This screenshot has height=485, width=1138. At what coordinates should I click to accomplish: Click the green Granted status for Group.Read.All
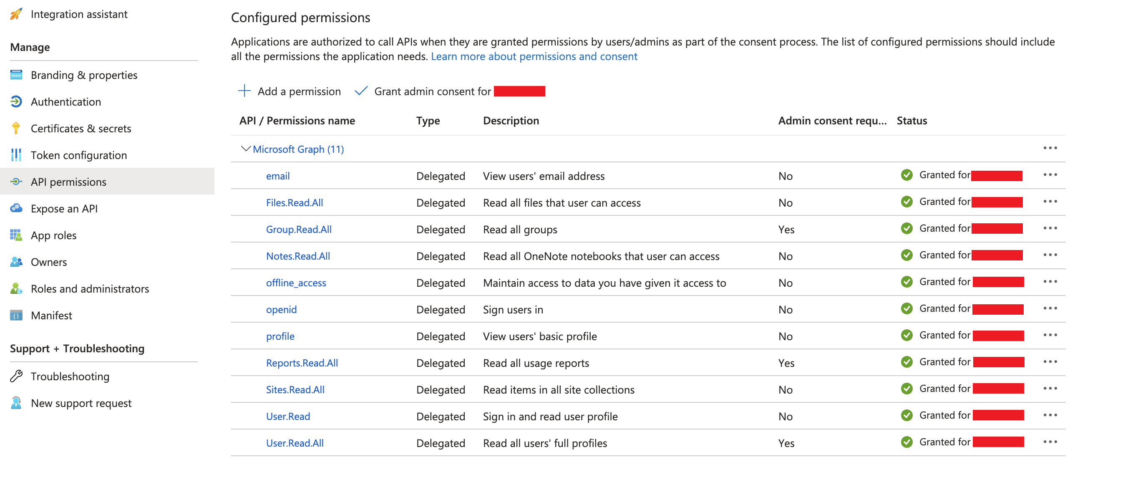[907, 229]
